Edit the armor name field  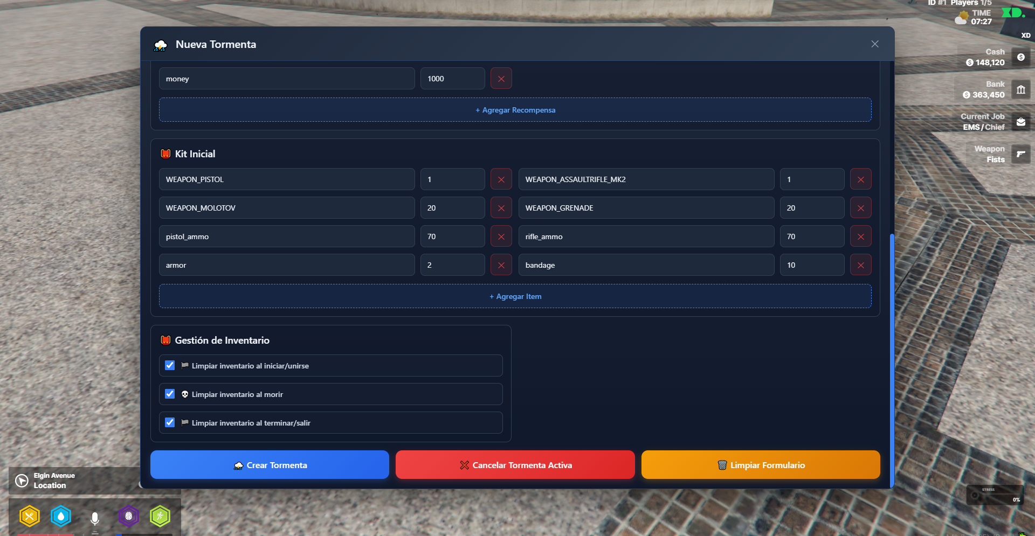[x=287, y=265]
